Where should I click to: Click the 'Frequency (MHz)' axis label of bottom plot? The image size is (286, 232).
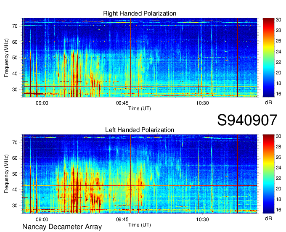click(x=6, y=174)
